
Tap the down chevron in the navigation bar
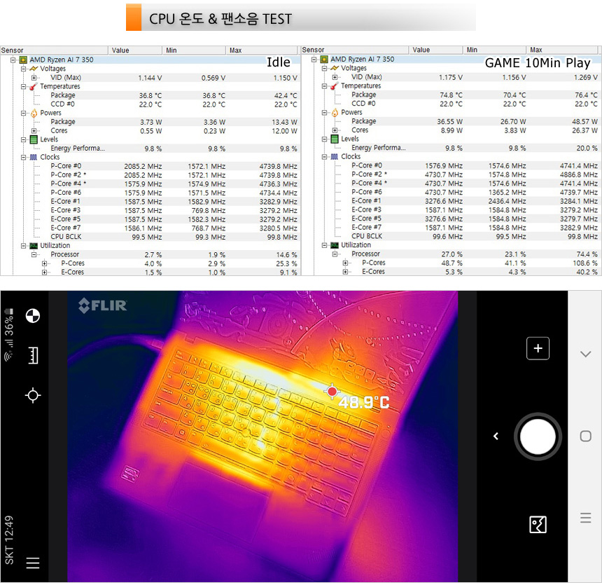(x=585, y=355)
